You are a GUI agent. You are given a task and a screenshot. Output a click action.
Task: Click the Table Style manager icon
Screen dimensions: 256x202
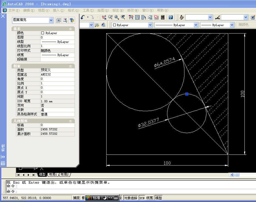(253, 17)
